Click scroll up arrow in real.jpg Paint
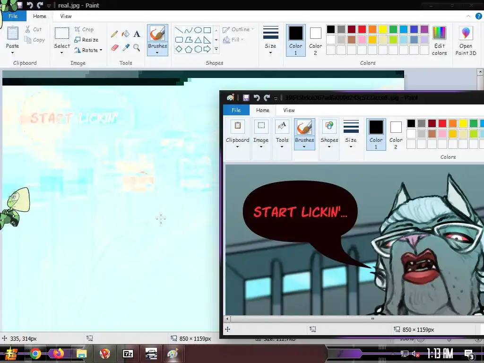The image size is (484, 363). tap(480, 72)
